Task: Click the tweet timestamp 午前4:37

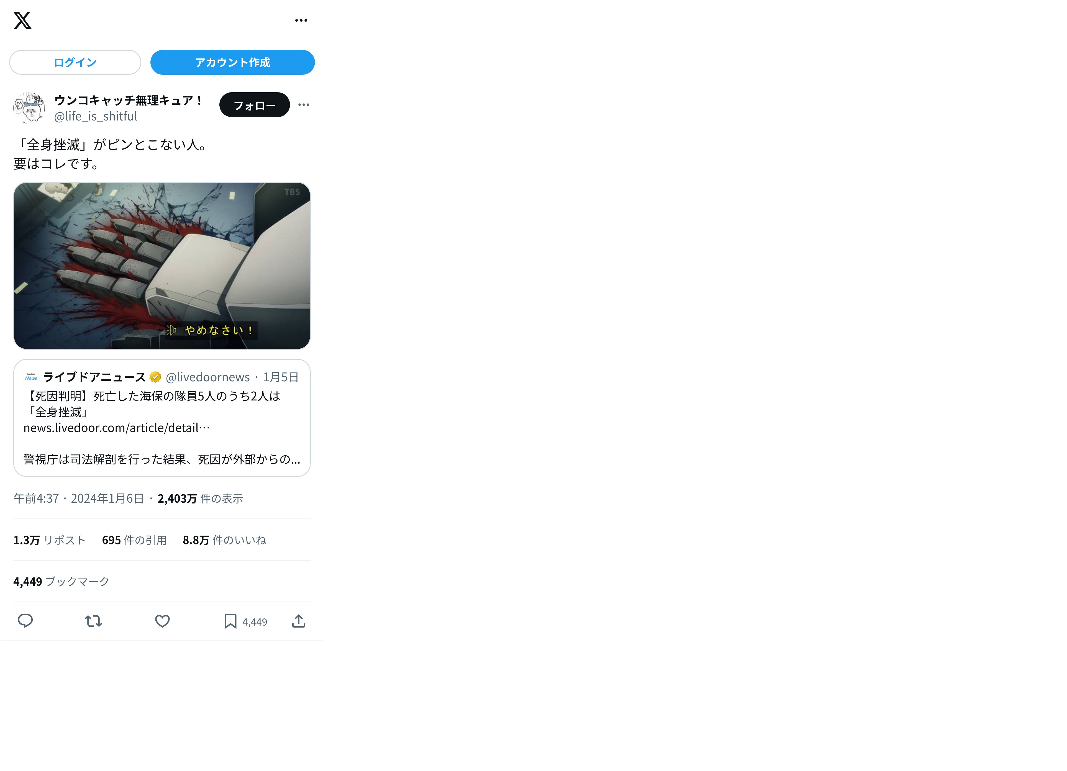Action: (x=36, y=499)
